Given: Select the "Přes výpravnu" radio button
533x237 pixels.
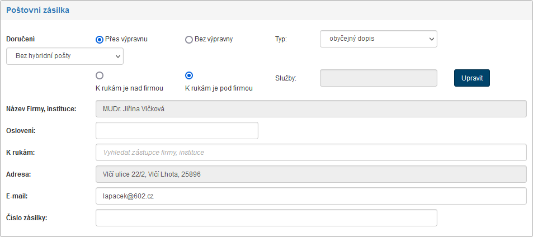Looking at the screenshot, I should click(x=100, y=39).
